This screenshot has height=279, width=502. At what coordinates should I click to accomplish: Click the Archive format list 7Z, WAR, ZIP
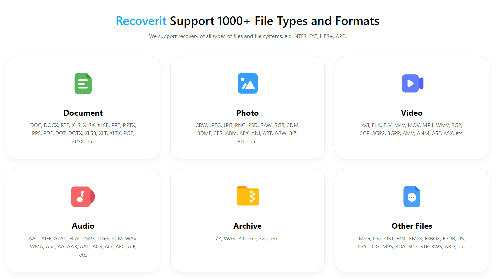(248, 239)
